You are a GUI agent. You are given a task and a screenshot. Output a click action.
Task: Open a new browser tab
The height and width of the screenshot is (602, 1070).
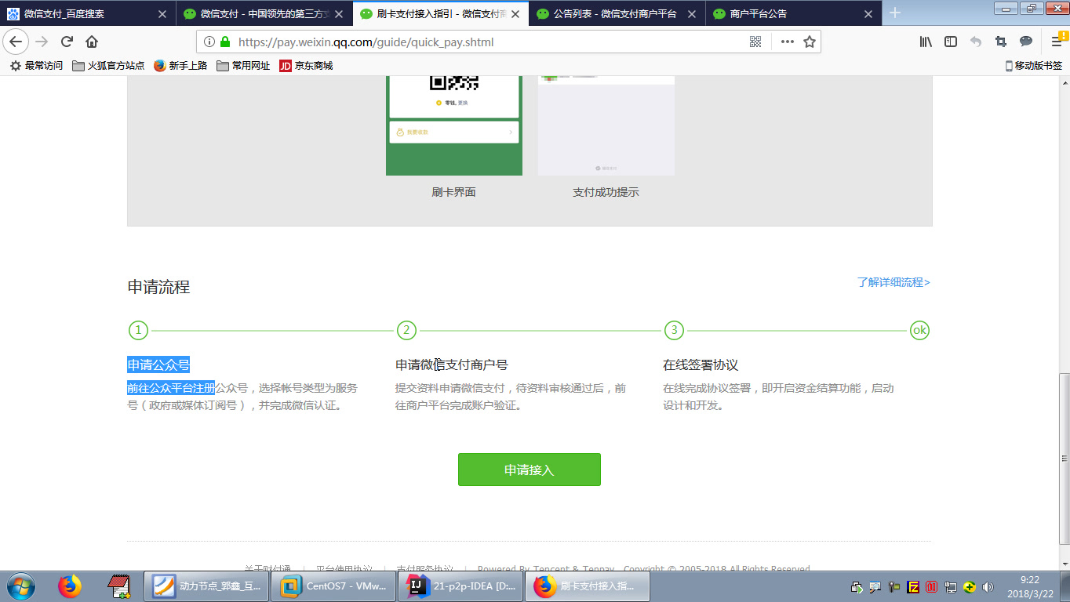895,13
